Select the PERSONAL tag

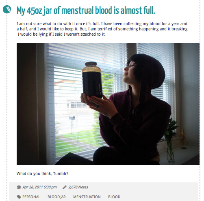(31, 197)
